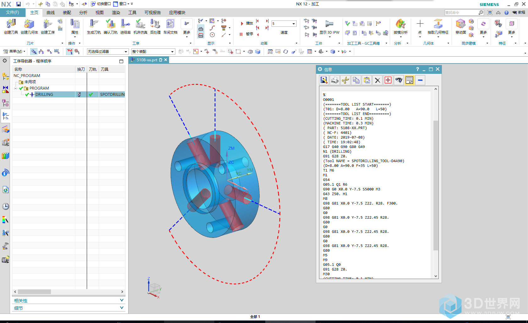Collapse the PROGRAM tree node

(15, 88)
